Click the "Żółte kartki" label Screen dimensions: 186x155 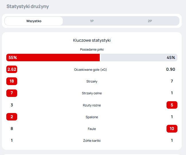coord(92,141)
